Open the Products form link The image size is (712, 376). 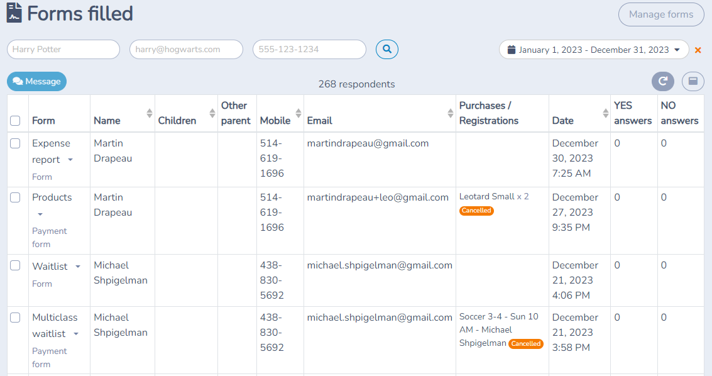(52, 197)
